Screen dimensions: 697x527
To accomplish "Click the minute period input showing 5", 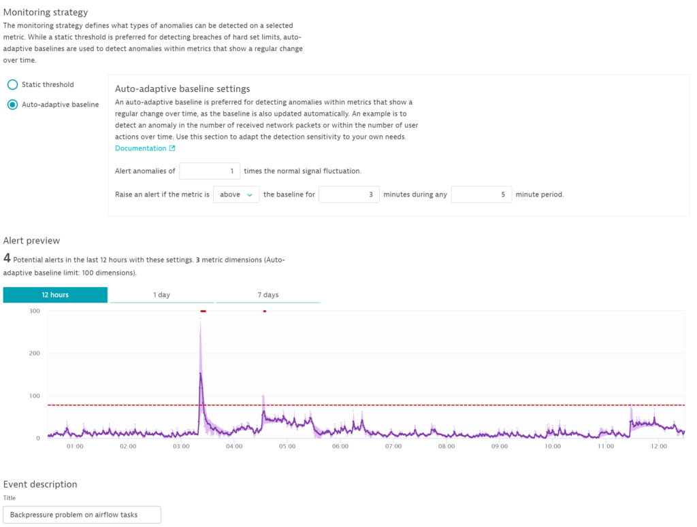I will point(481,194).
